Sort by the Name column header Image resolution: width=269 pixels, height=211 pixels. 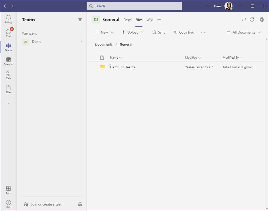[x=116, y=58]
